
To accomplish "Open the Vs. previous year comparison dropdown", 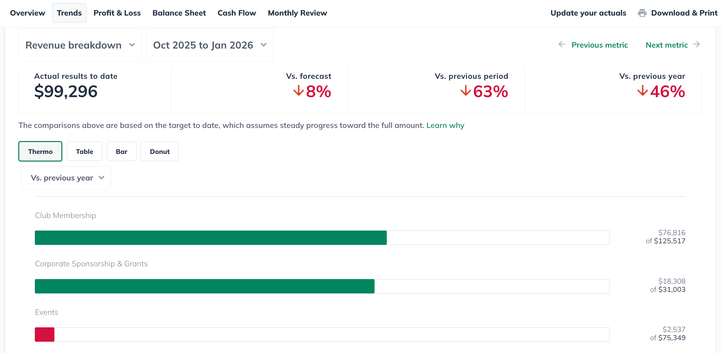I will pyautogui.click(x=66, y=178).
